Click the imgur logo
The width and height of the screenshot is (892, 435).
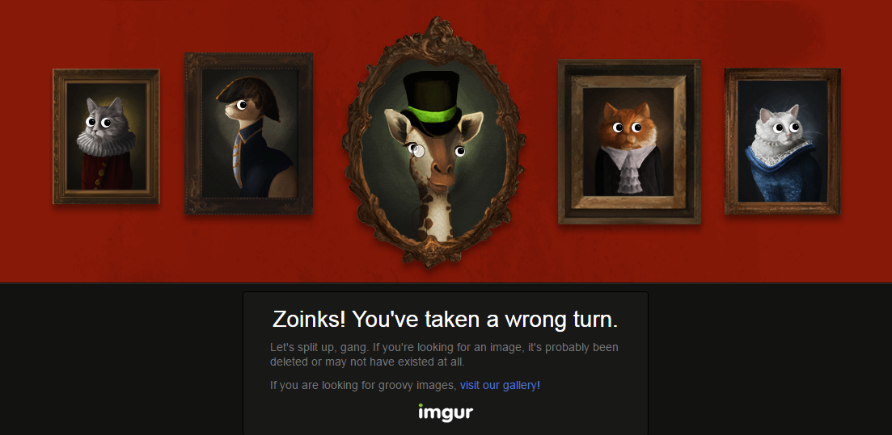pos(446,412)
